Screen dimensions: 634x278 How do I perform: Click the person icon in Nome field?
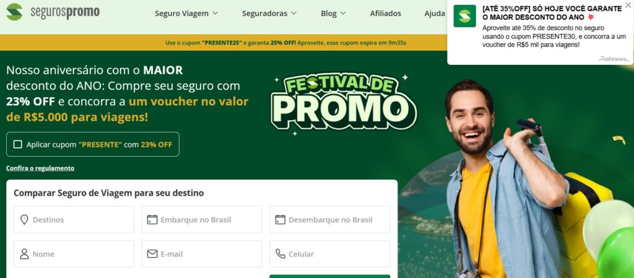click(24, 254)
